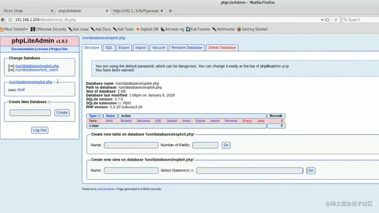This screenshot has width=379, height=213.
Task: Open the shell table in sidebar
Action: (x=21, y=90)
